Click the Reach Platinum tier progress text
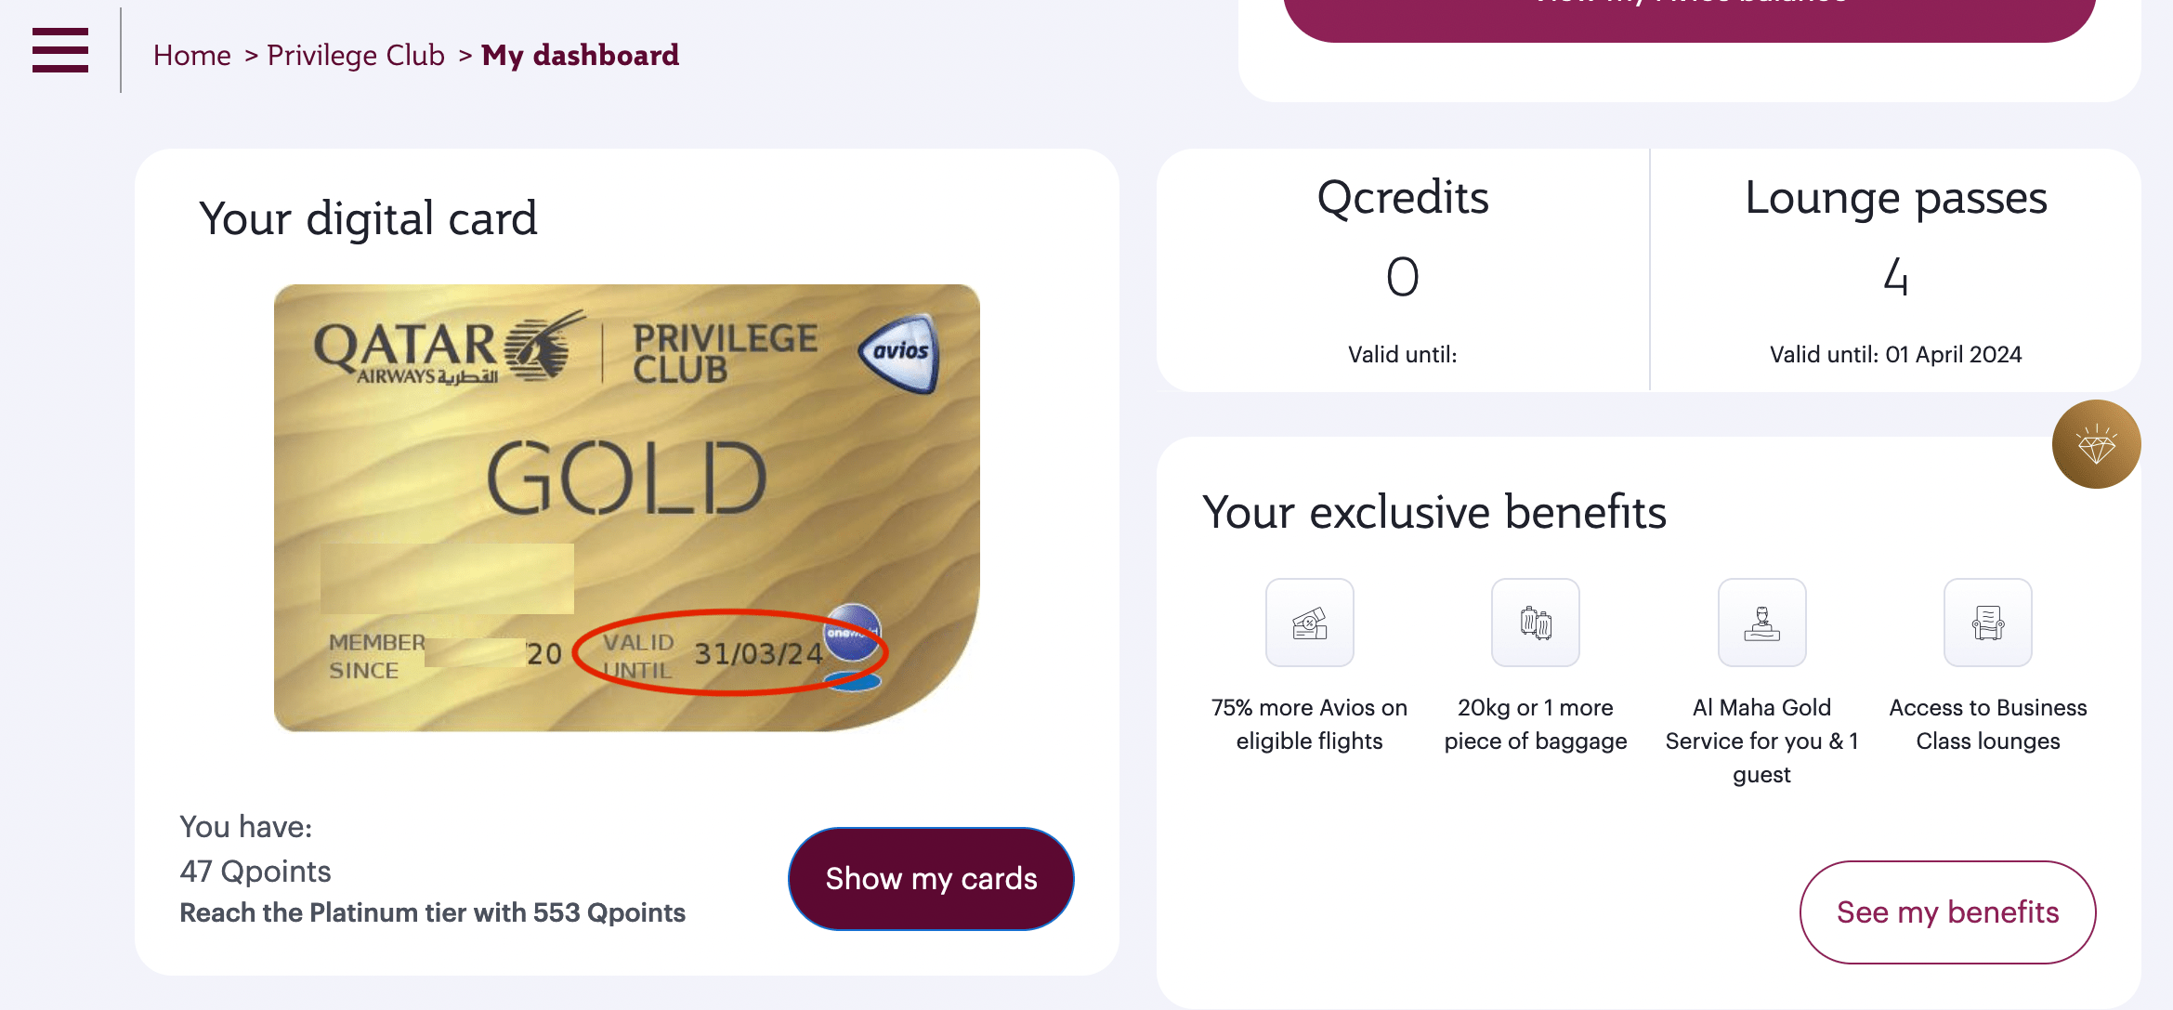Image resolution: width=2173 pixels, height=1010 pixels. click(x=432, y=912)
